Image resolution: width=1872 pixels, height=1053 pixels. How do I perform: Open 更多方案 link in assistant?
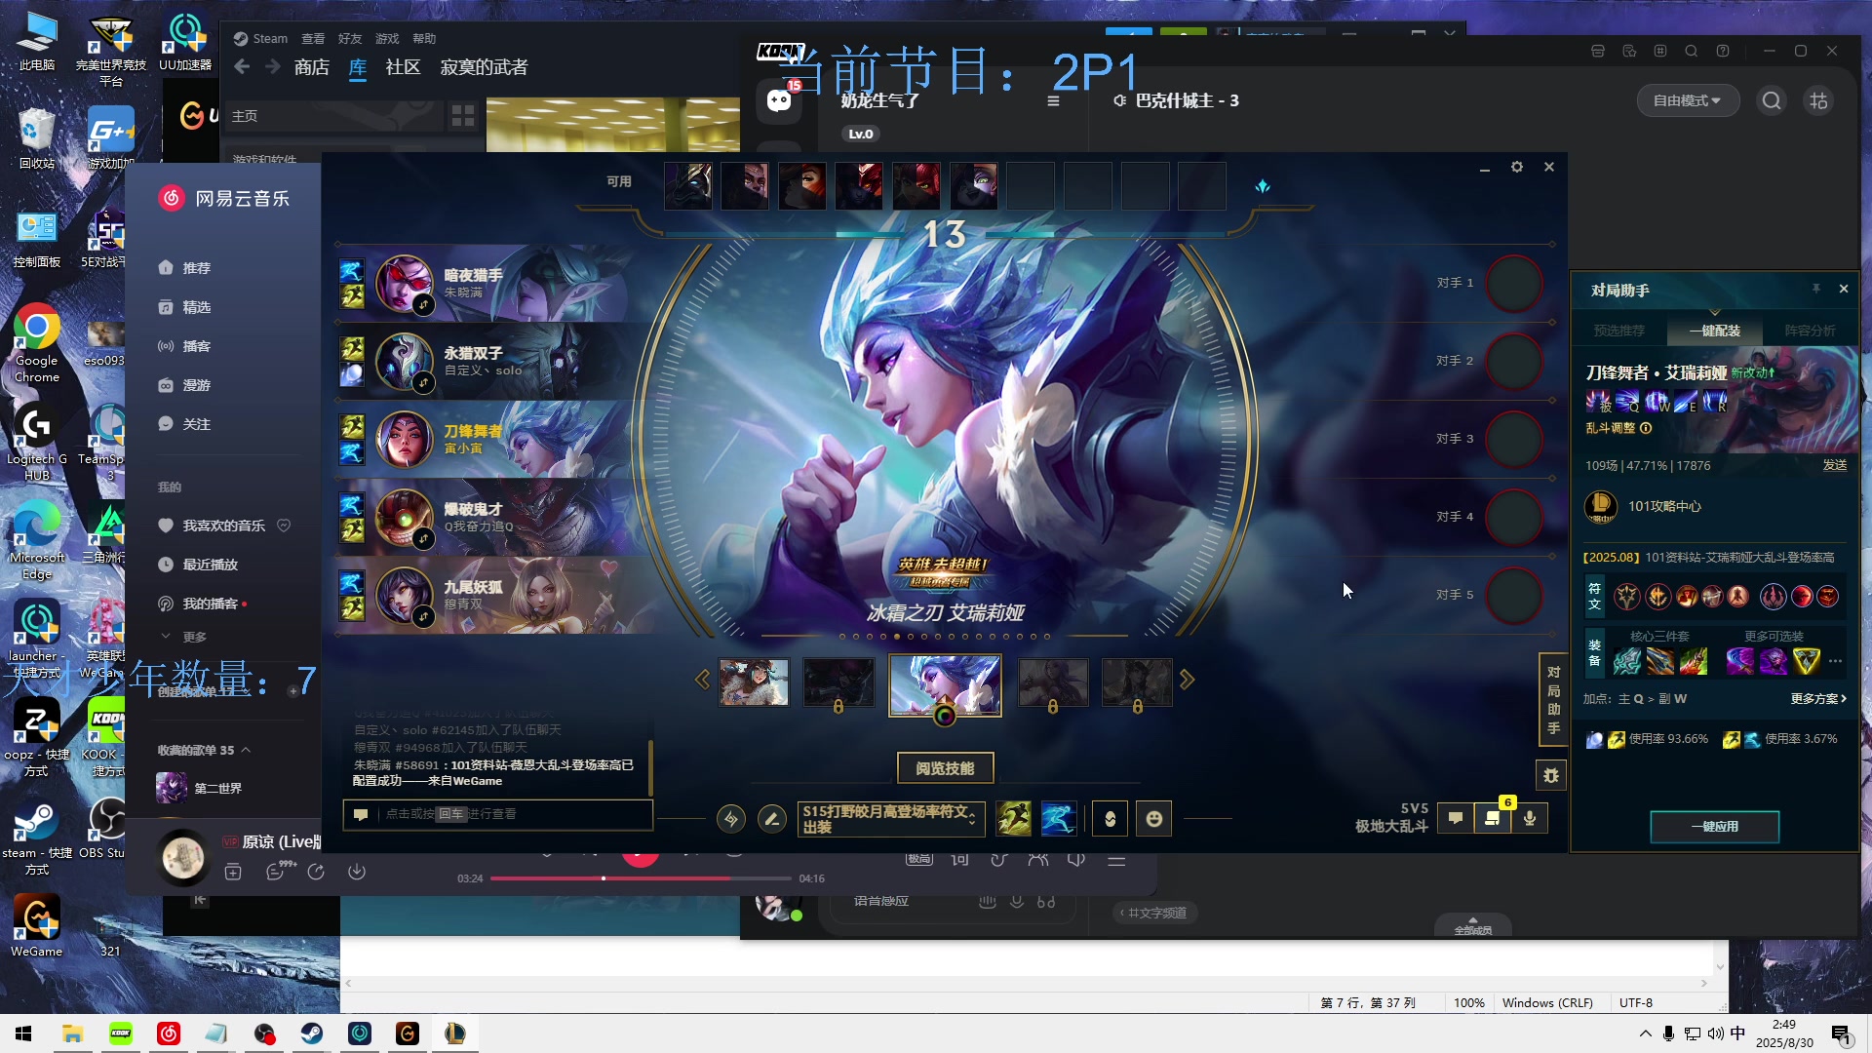[x=1818, y=699]
